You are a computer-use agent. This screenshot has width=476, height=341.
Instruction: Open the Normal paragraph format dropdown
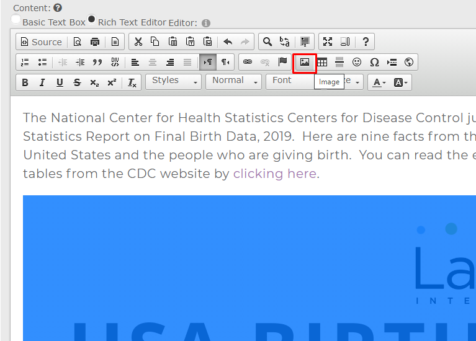click(233, 82)
